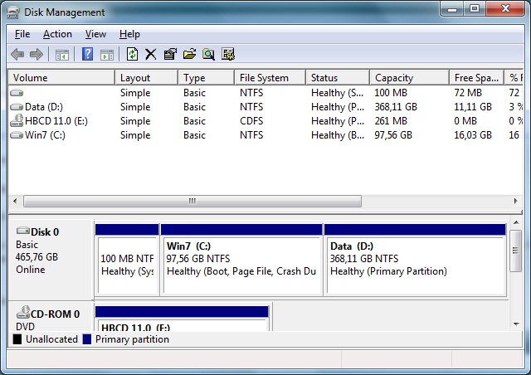This screenshot has width=531, height=375.
Task: Sort by the Type column header
Action: 207,78
